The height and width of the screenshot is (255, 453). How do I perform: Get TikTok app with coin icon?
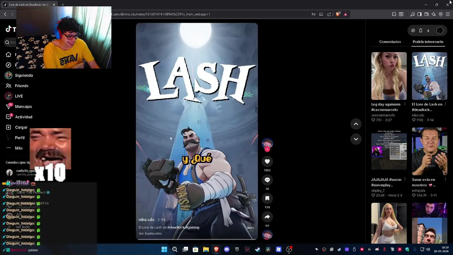coord(413,31)
